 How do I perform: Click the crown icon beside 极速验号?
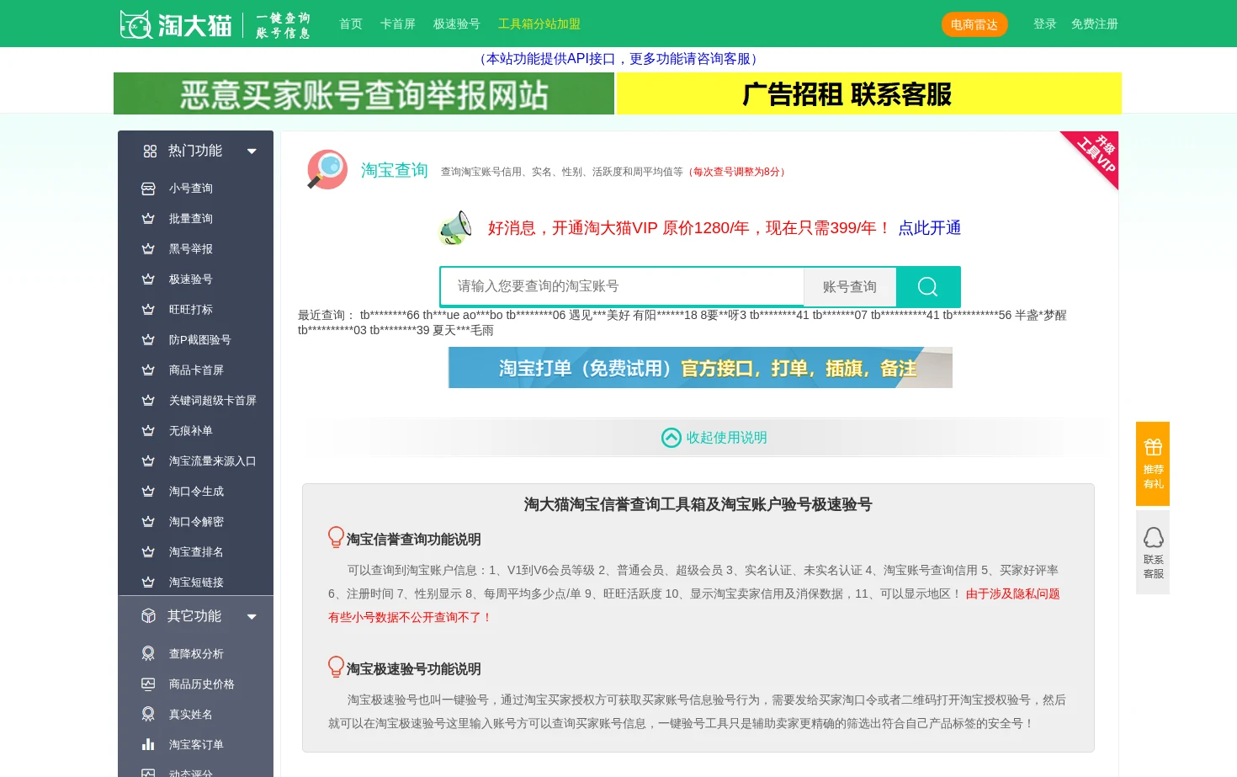pos(148,279)
